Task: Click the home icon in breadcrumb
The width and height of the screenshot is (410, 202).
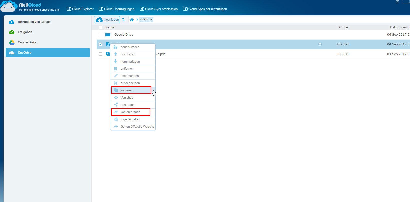Action: (132, 20)
